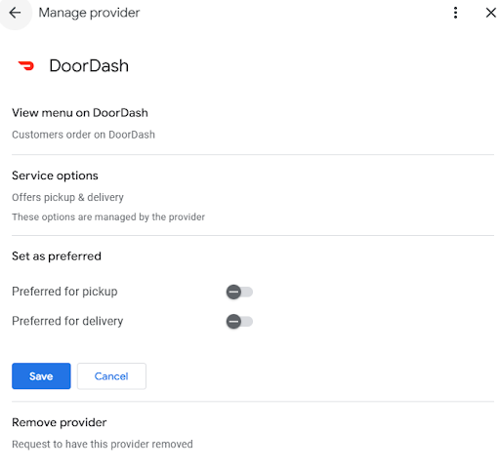Click the Save button
Viewport: 500px width, 470px height.
(41, 376)
